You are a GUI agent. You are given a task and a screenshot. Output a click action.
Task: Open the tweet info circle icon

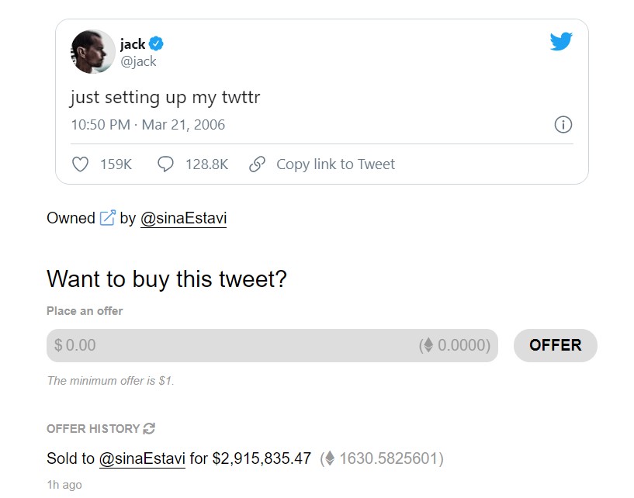563,124
